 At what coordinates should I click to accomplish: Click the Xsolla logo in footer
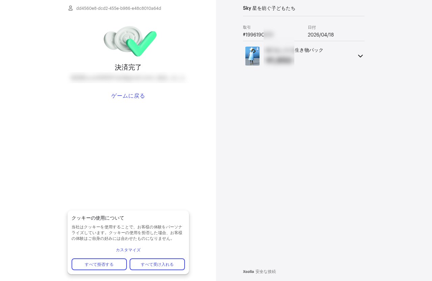click(x=248, y=272)
